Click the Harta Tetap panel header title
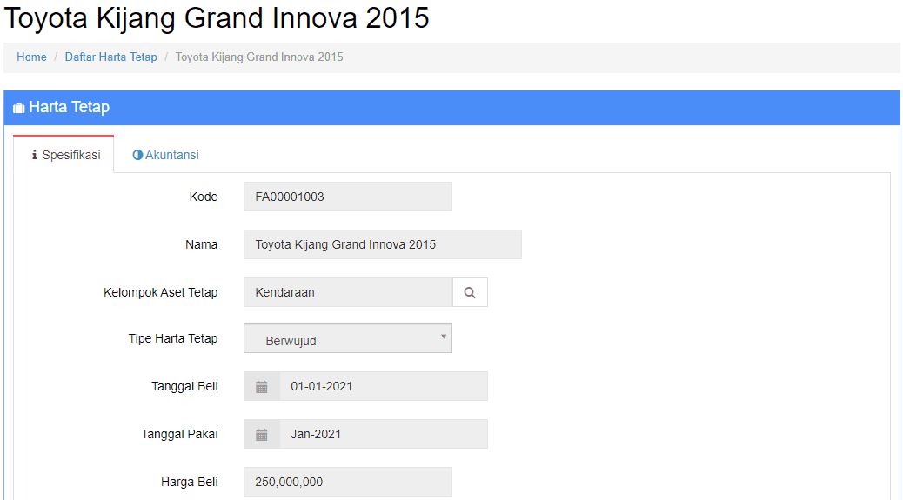903x500 pixels. (x=69, y=107)
